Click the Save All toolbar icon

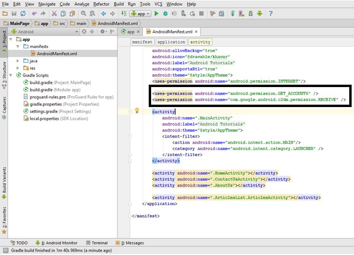tap(14, 14)
